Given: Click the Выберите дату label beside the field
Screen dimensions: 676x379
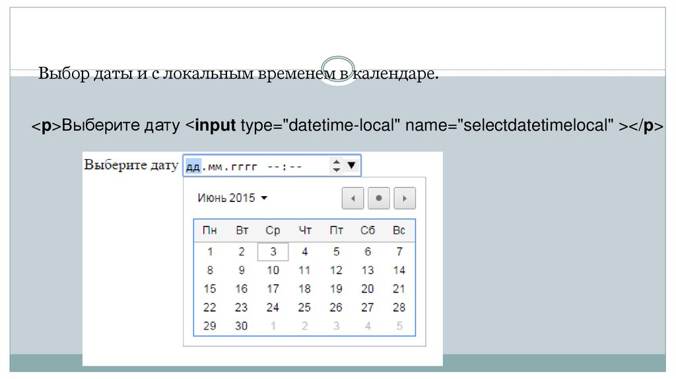Looking at the screenshot, I should click(131, 165).
